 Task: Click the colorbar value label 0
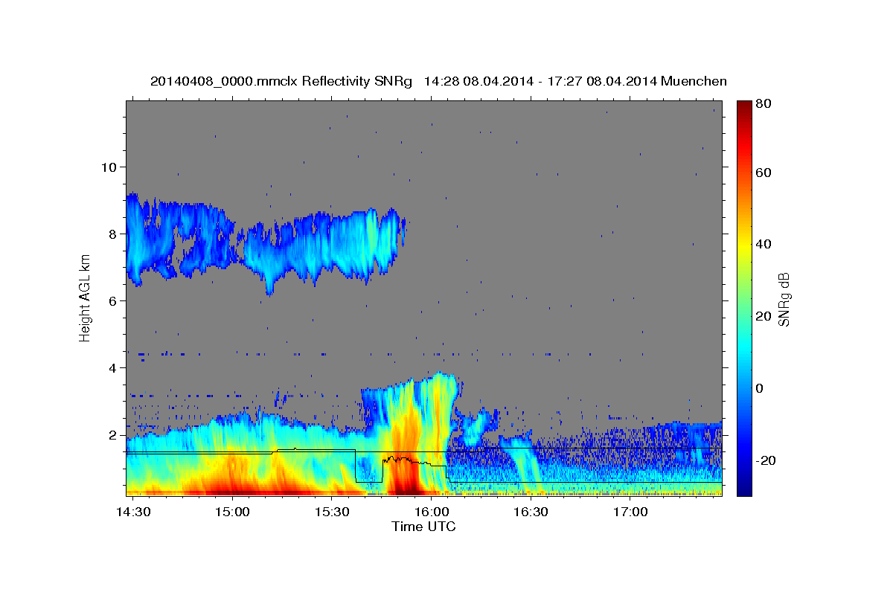[758, 388]
